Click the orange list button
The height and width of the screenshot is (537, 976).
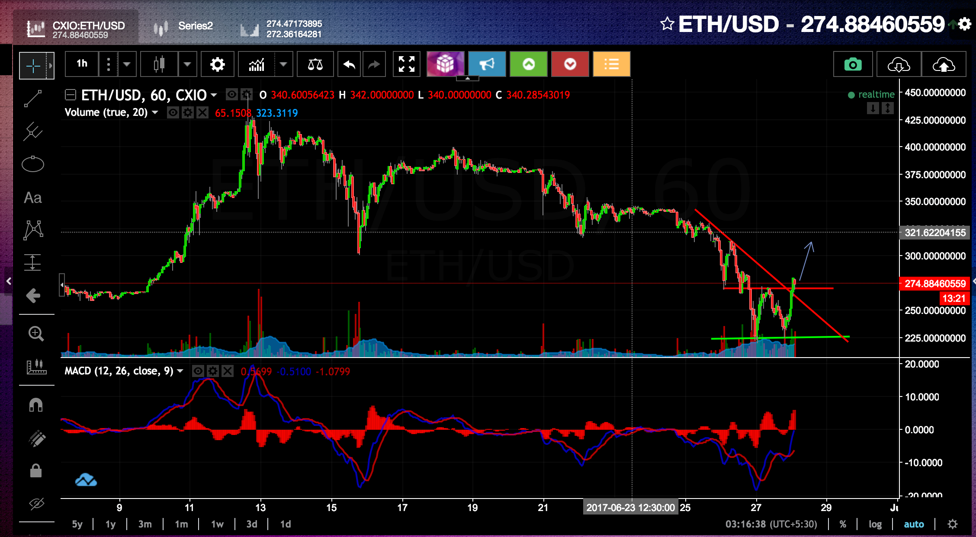[x=611, y=65]
